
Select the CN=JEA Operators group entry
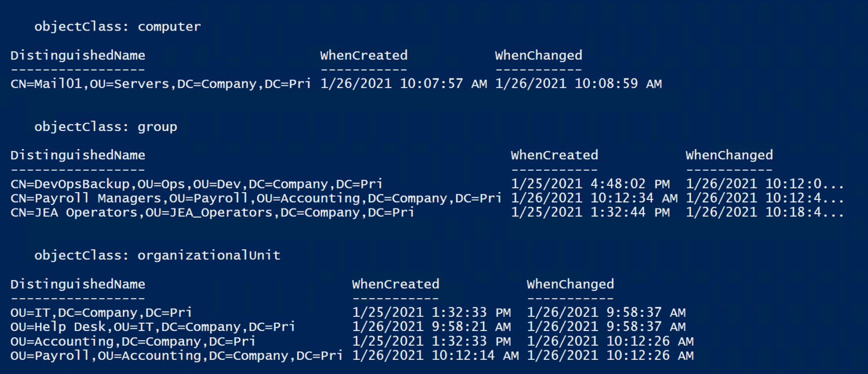point(212,212)
